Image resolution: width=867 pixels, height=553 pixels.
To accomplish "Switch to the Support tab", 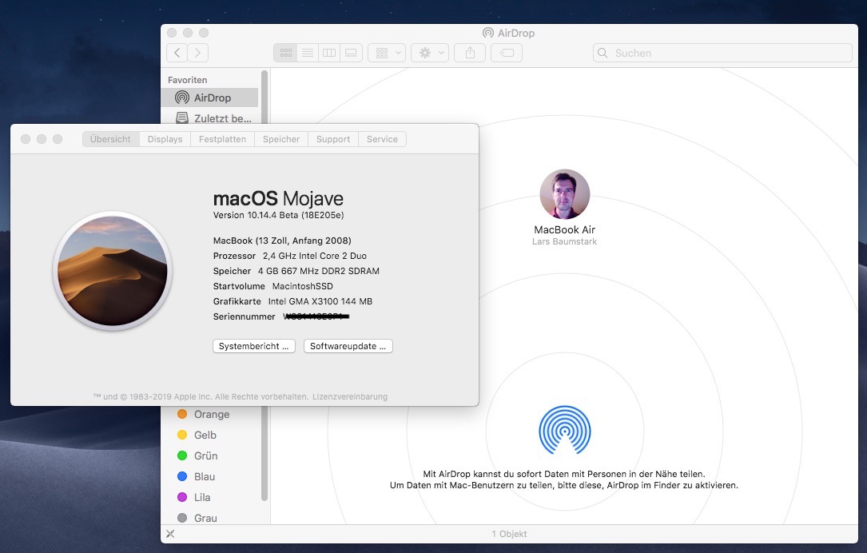I will click(333, 139).
